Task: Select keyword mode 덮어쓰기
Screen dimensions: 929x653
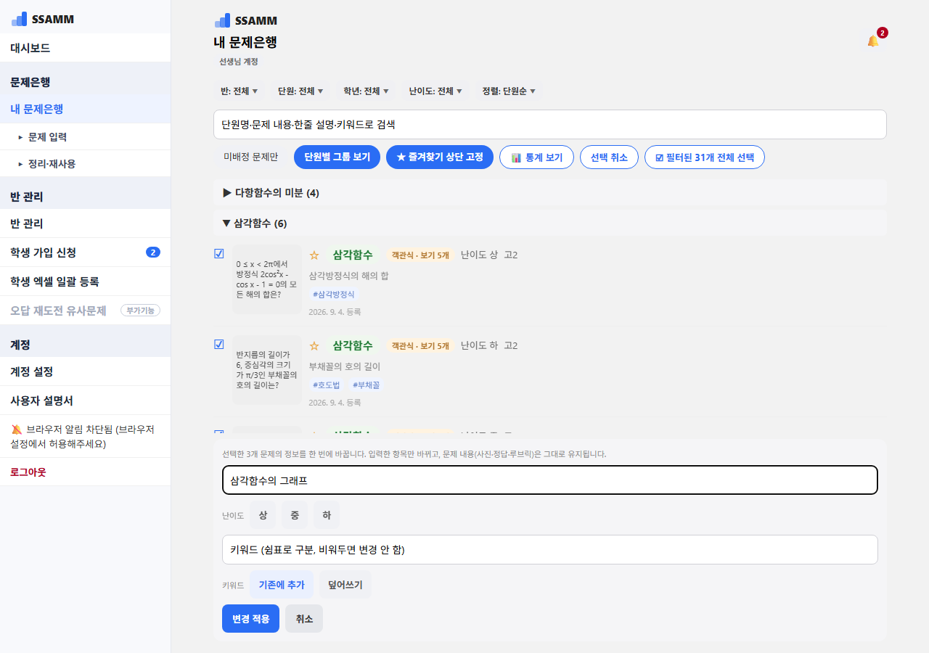Action: 345,585
